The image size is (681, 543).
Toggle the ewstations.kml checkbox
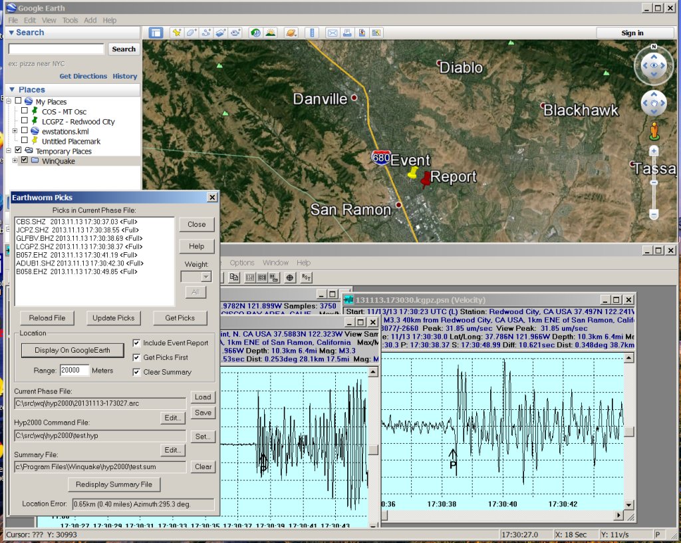[25, 130]
